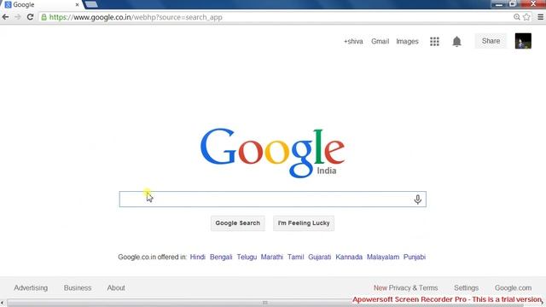Open the About footer link
This screenshot has height=307, width=546.
116,288
